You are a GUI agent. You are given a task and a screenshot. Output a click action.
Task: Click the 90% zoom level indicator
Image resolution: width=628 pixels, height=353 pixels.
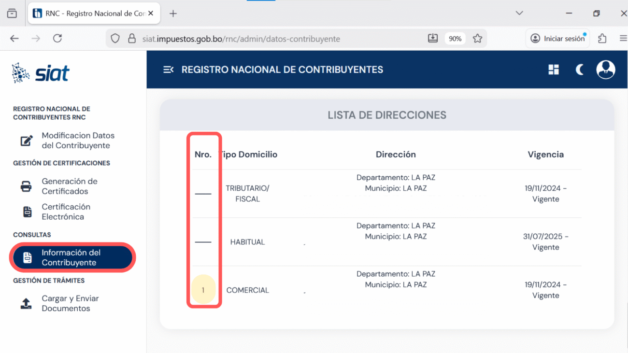pos(455,39)
